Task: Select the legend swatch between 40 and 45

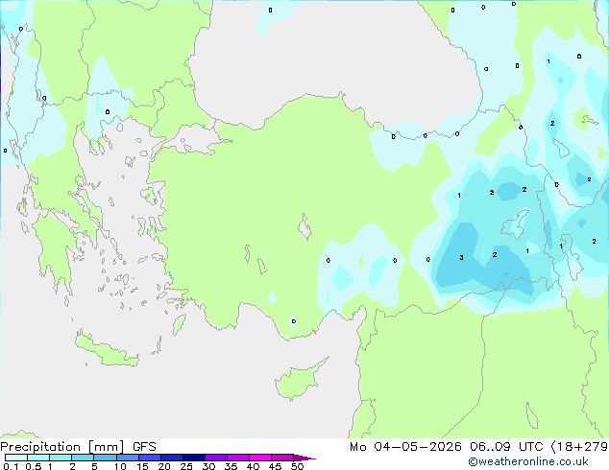Action: [x=260, y=458]
